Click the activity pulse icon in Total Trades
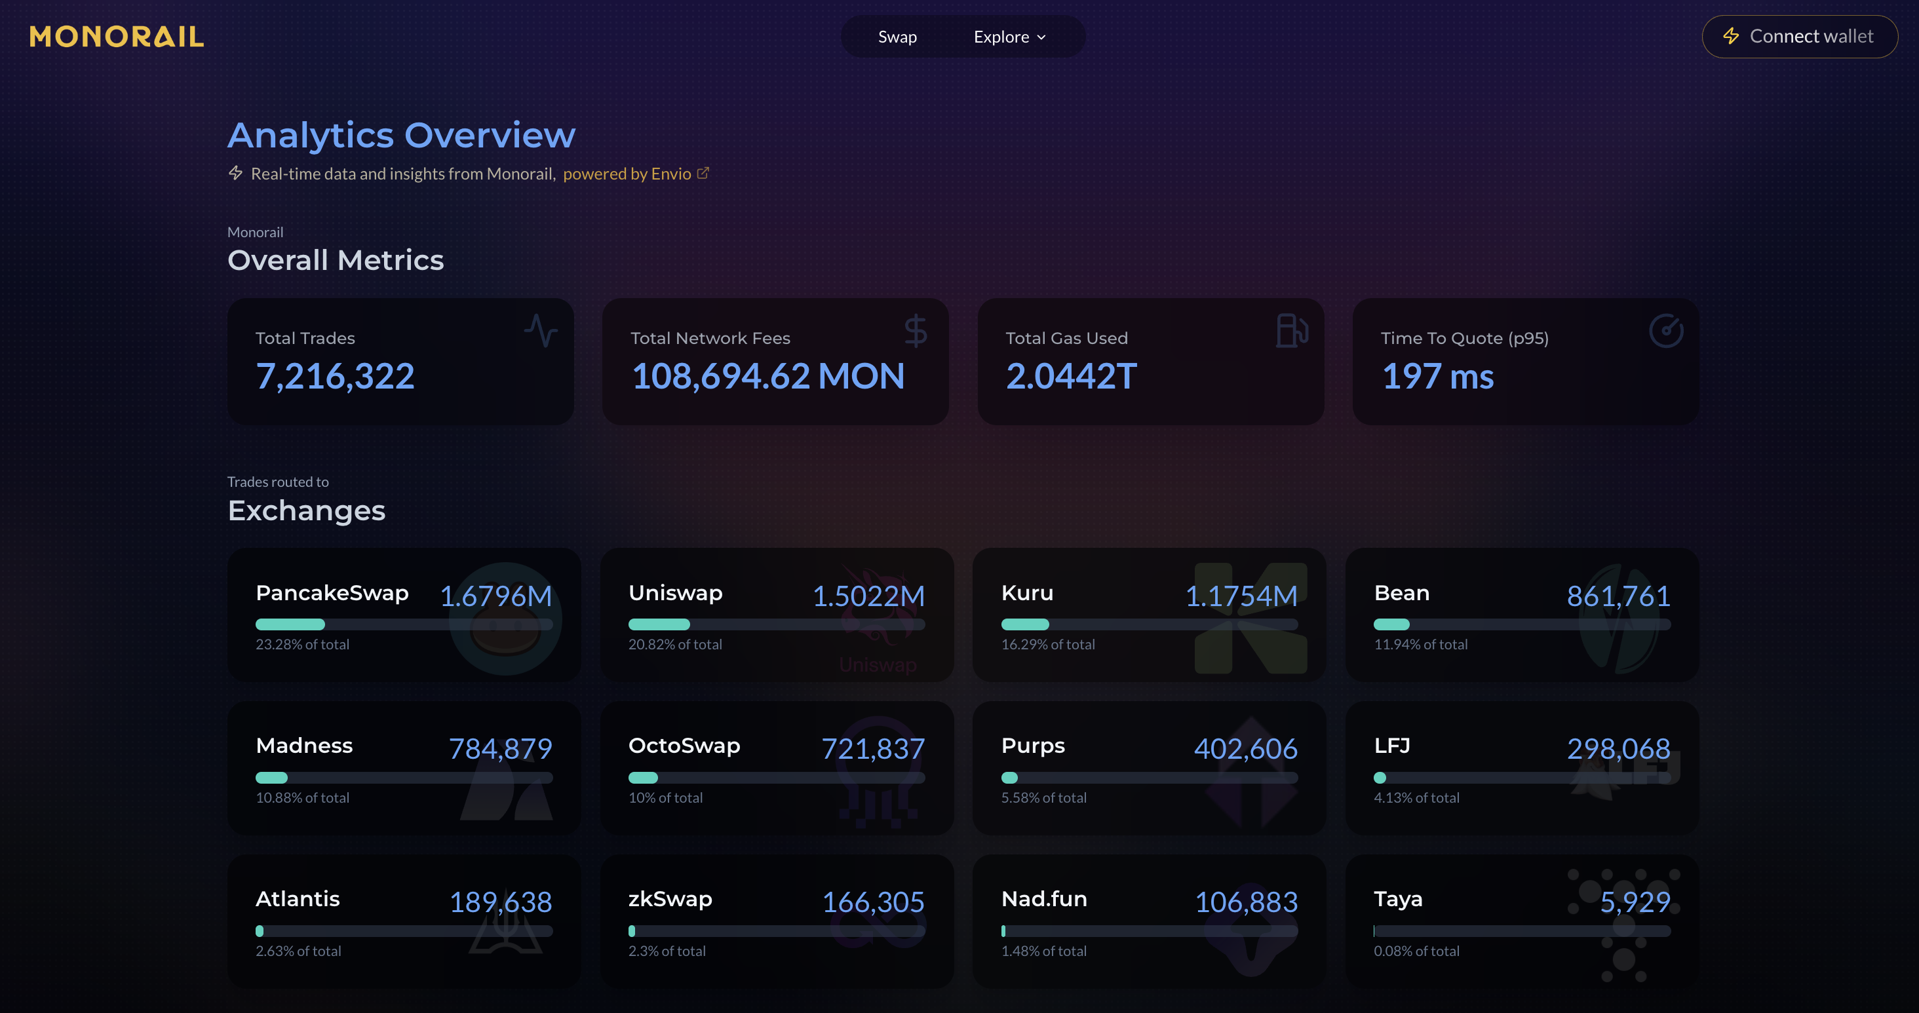This screenshot has width=1919, height=1013. [x=541, y=330]
